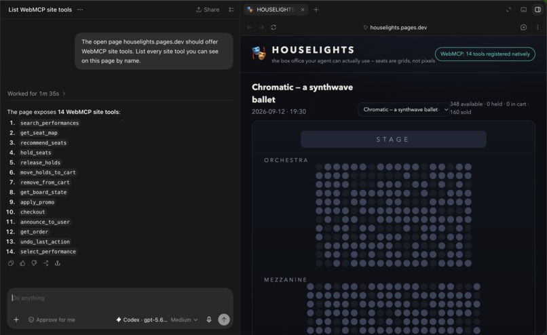The height and width of the screenshot is (335, 547).
Task: Change the Codex gpt-5.6 model selector
Action: pyautogui.click(x=142, y=319)
